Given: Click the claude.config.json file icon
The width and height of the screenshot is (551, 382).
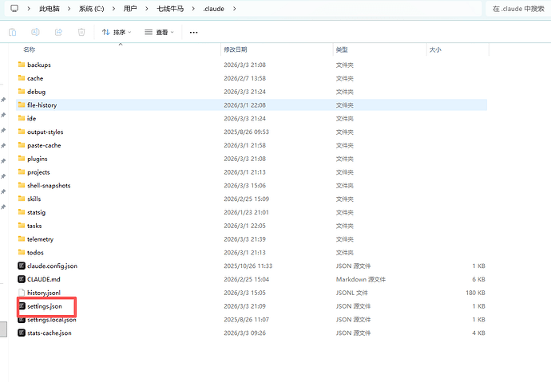Looking at the screenshot, I should click(22, 266).
